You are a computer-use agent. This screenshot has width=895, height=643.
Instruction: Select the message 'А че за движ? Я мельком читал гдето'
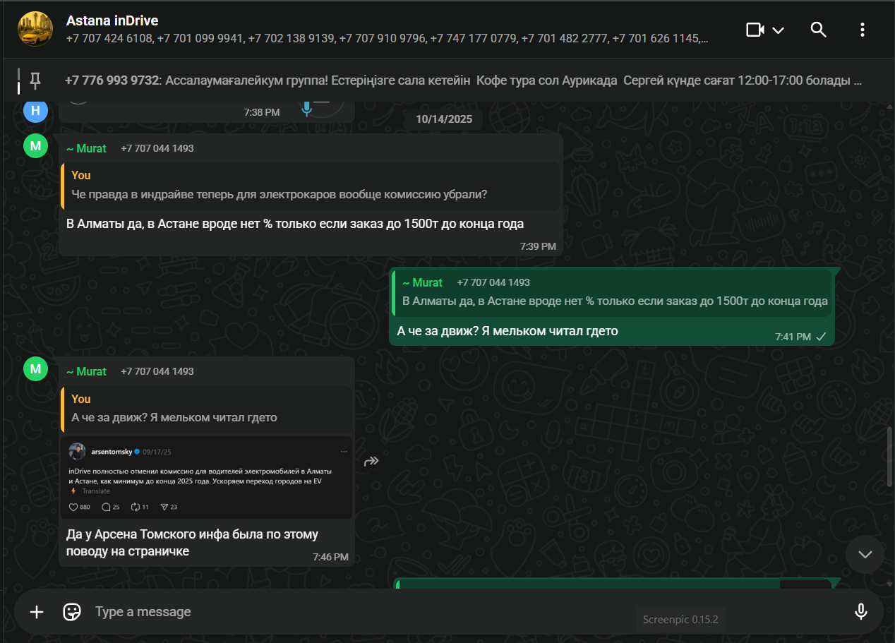pyautogui.click(x=507, y=330)
